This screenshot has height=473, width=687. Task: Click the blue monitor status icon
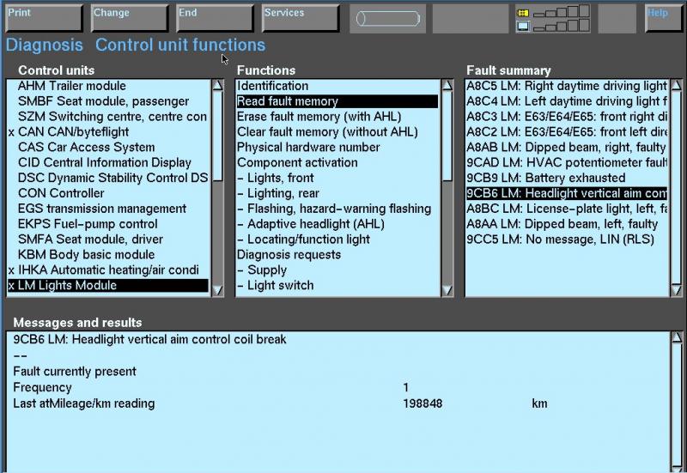tap(523, 26)
